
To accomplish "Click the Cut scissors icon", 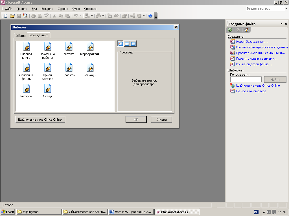I will coord(54,16).
